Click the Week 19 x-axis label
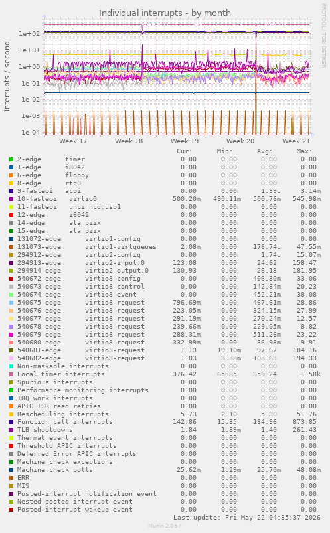330x533 pixels. (x=185, y=141)
